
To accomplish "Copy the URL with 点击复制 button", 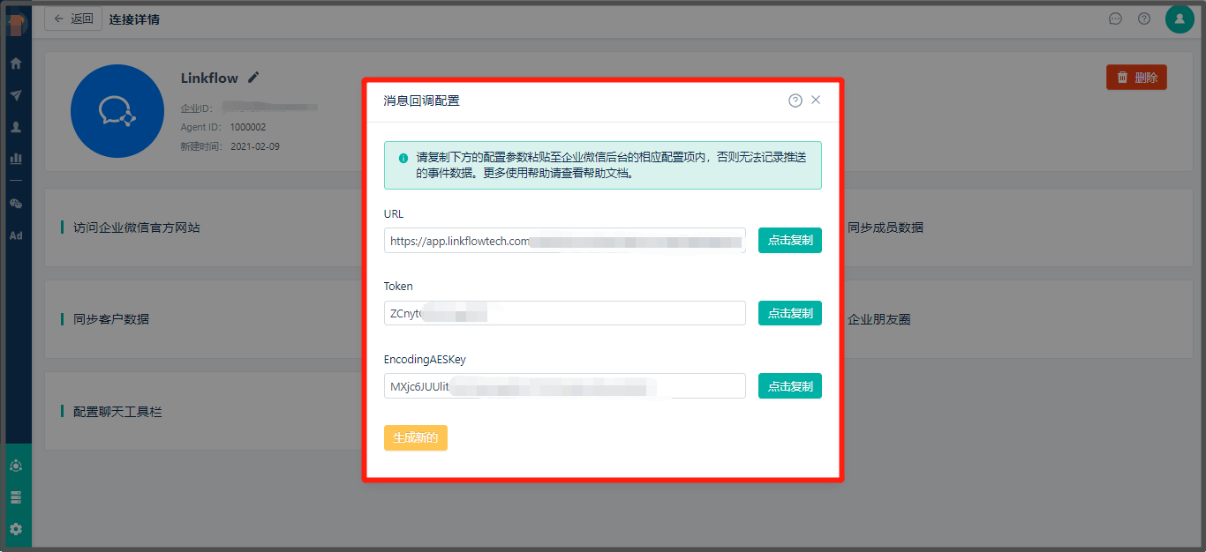I will (x=790, y=240).
